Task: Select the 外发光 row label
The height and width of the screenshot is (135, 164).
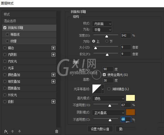Action: 12,95
